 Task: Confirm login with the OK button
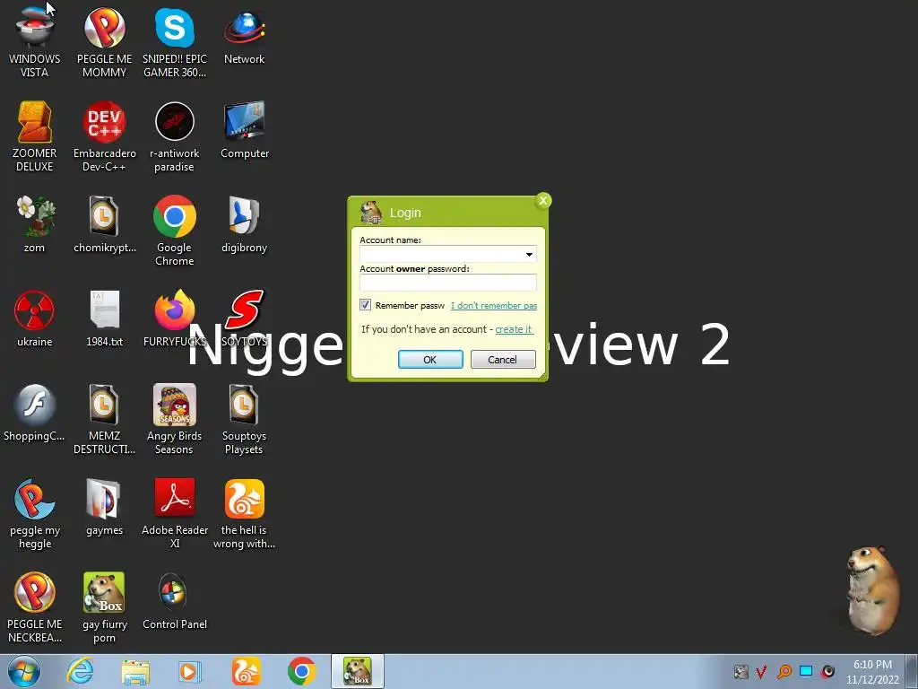tap(430, 359)
